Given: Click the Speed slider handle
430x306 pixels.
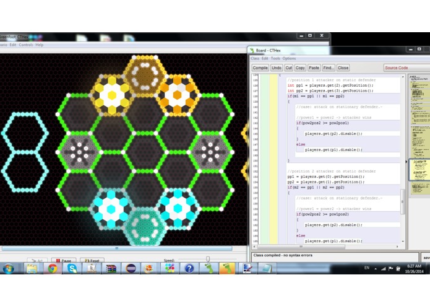Looking at the screenshot, I should tap(208, 259).
